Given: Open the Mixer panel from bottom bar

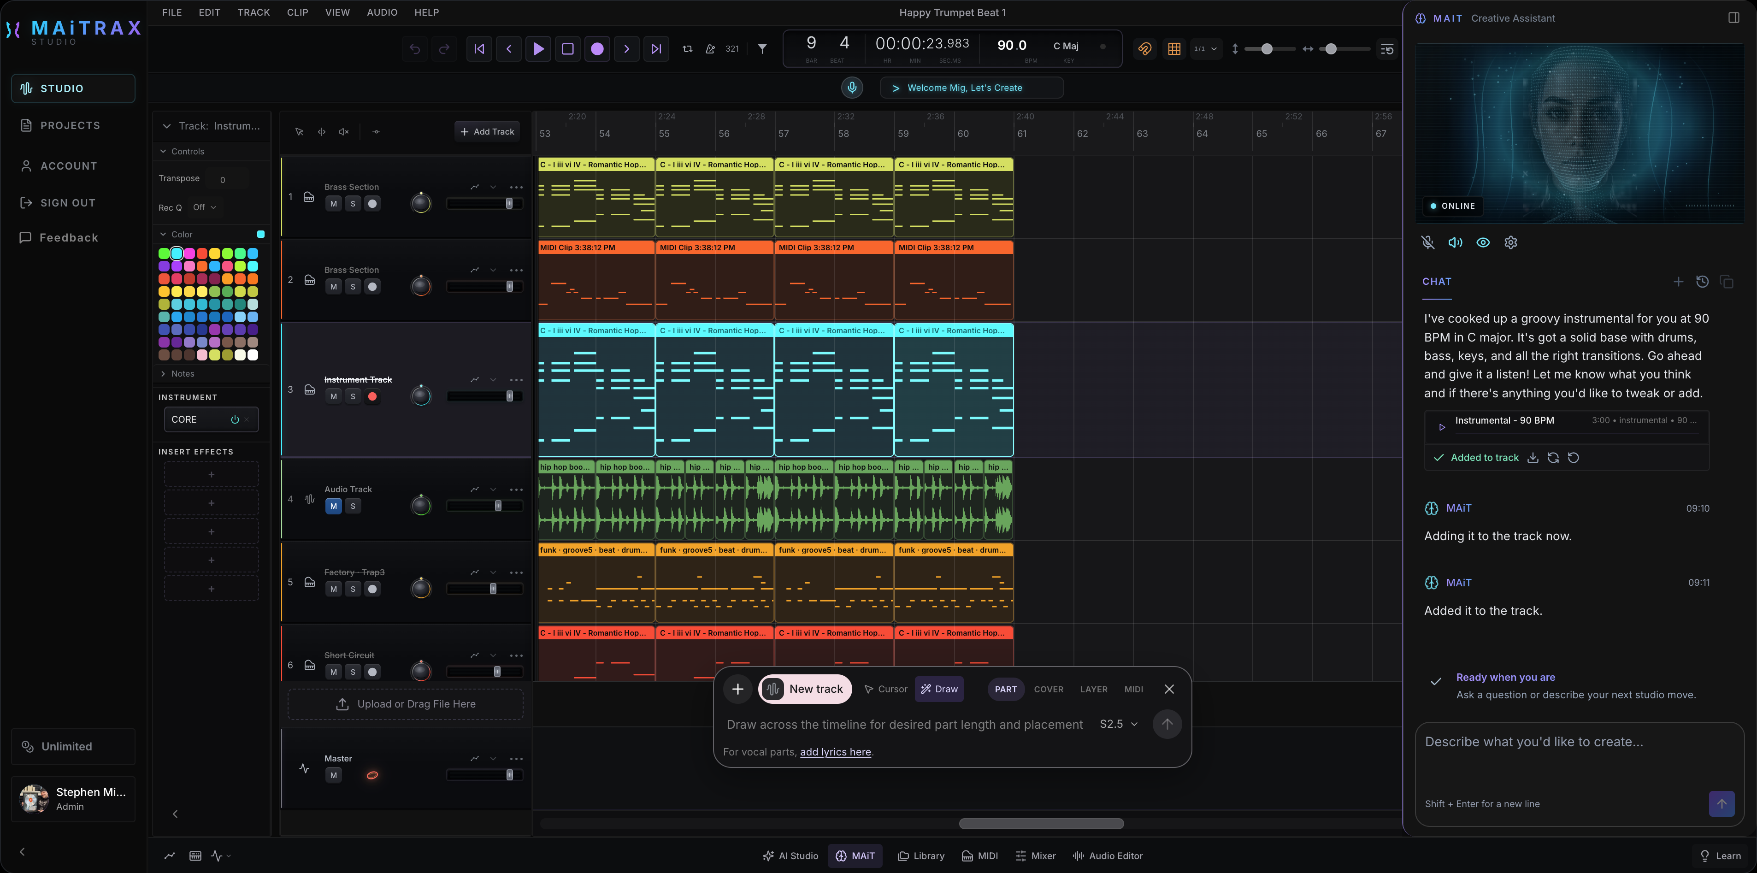Looking at the screenshot, I should [x=1035, y=856].
